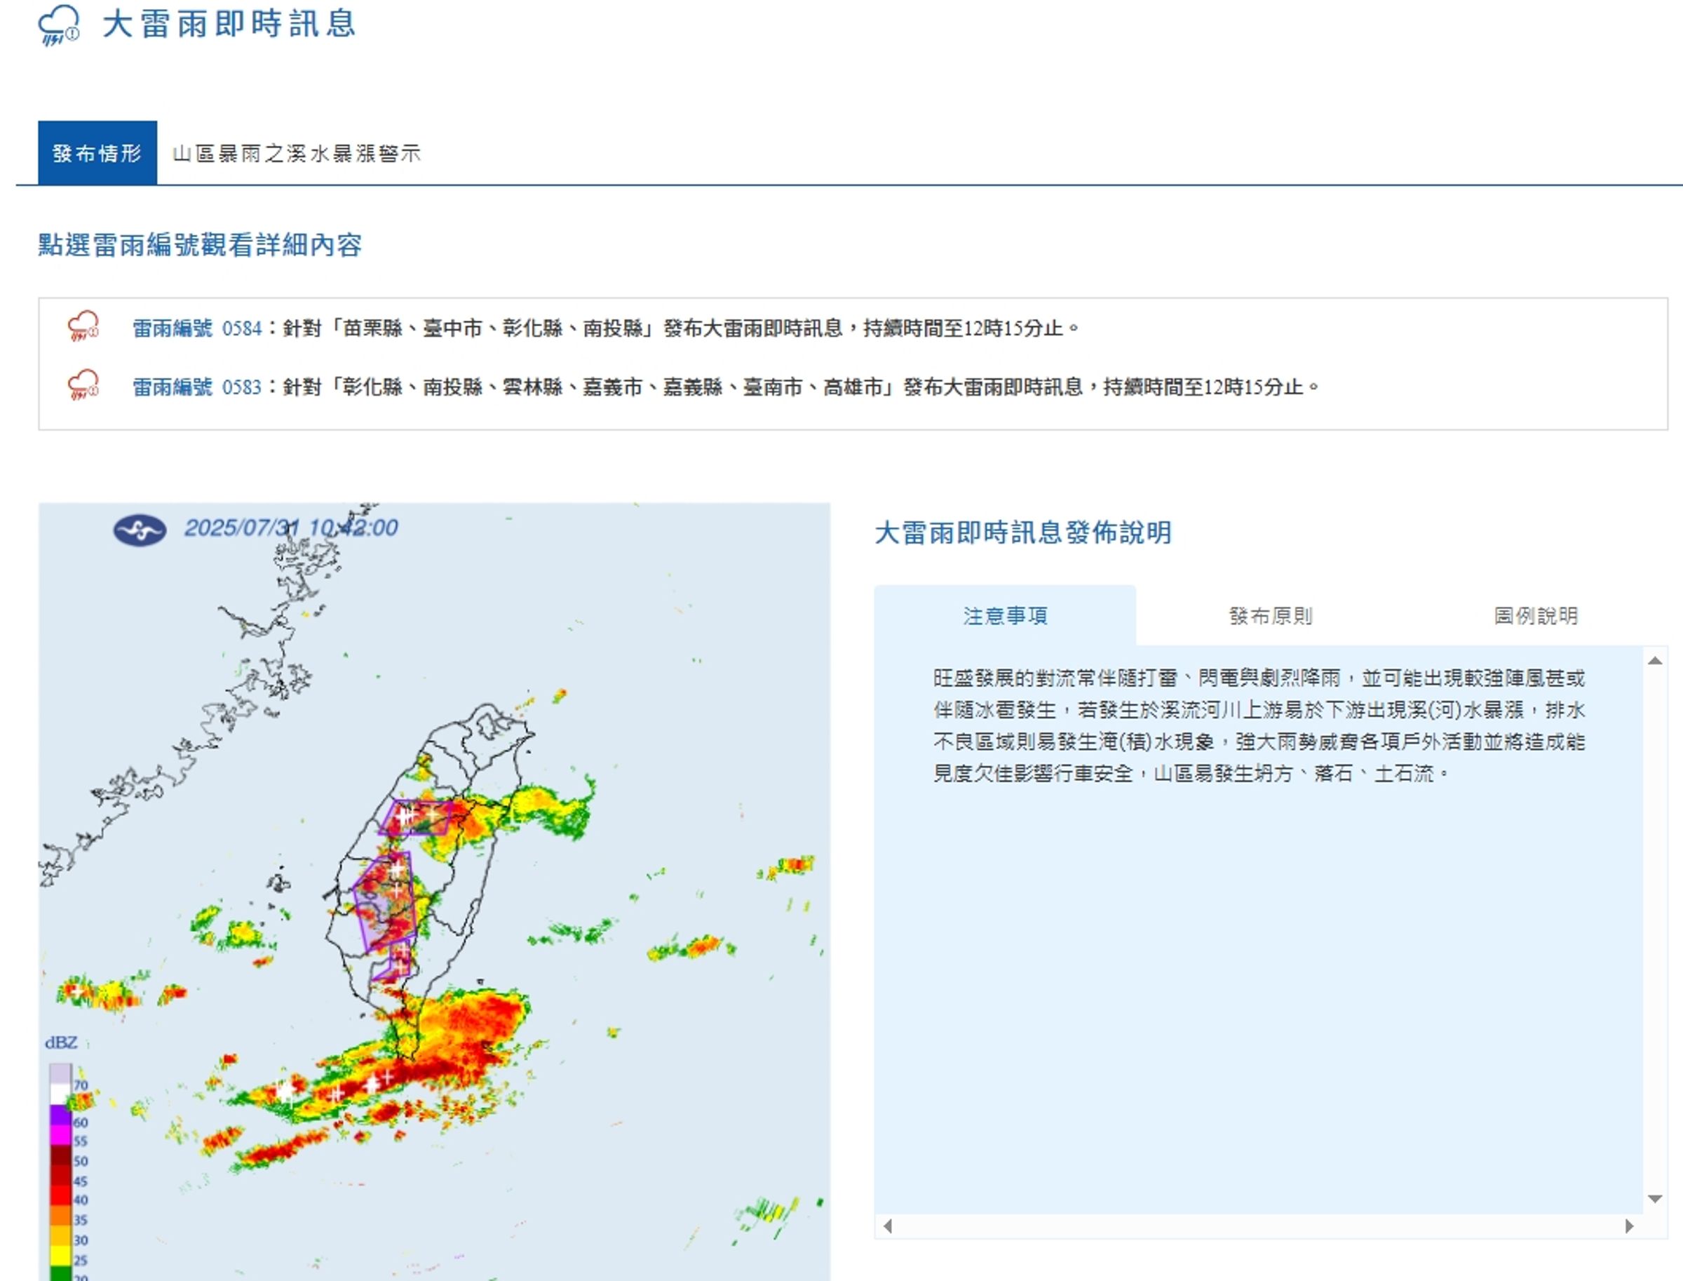Click the scroll up arrow in notes panel
This screenshot has width=1683, height=1281.
tap(1655, 660)
